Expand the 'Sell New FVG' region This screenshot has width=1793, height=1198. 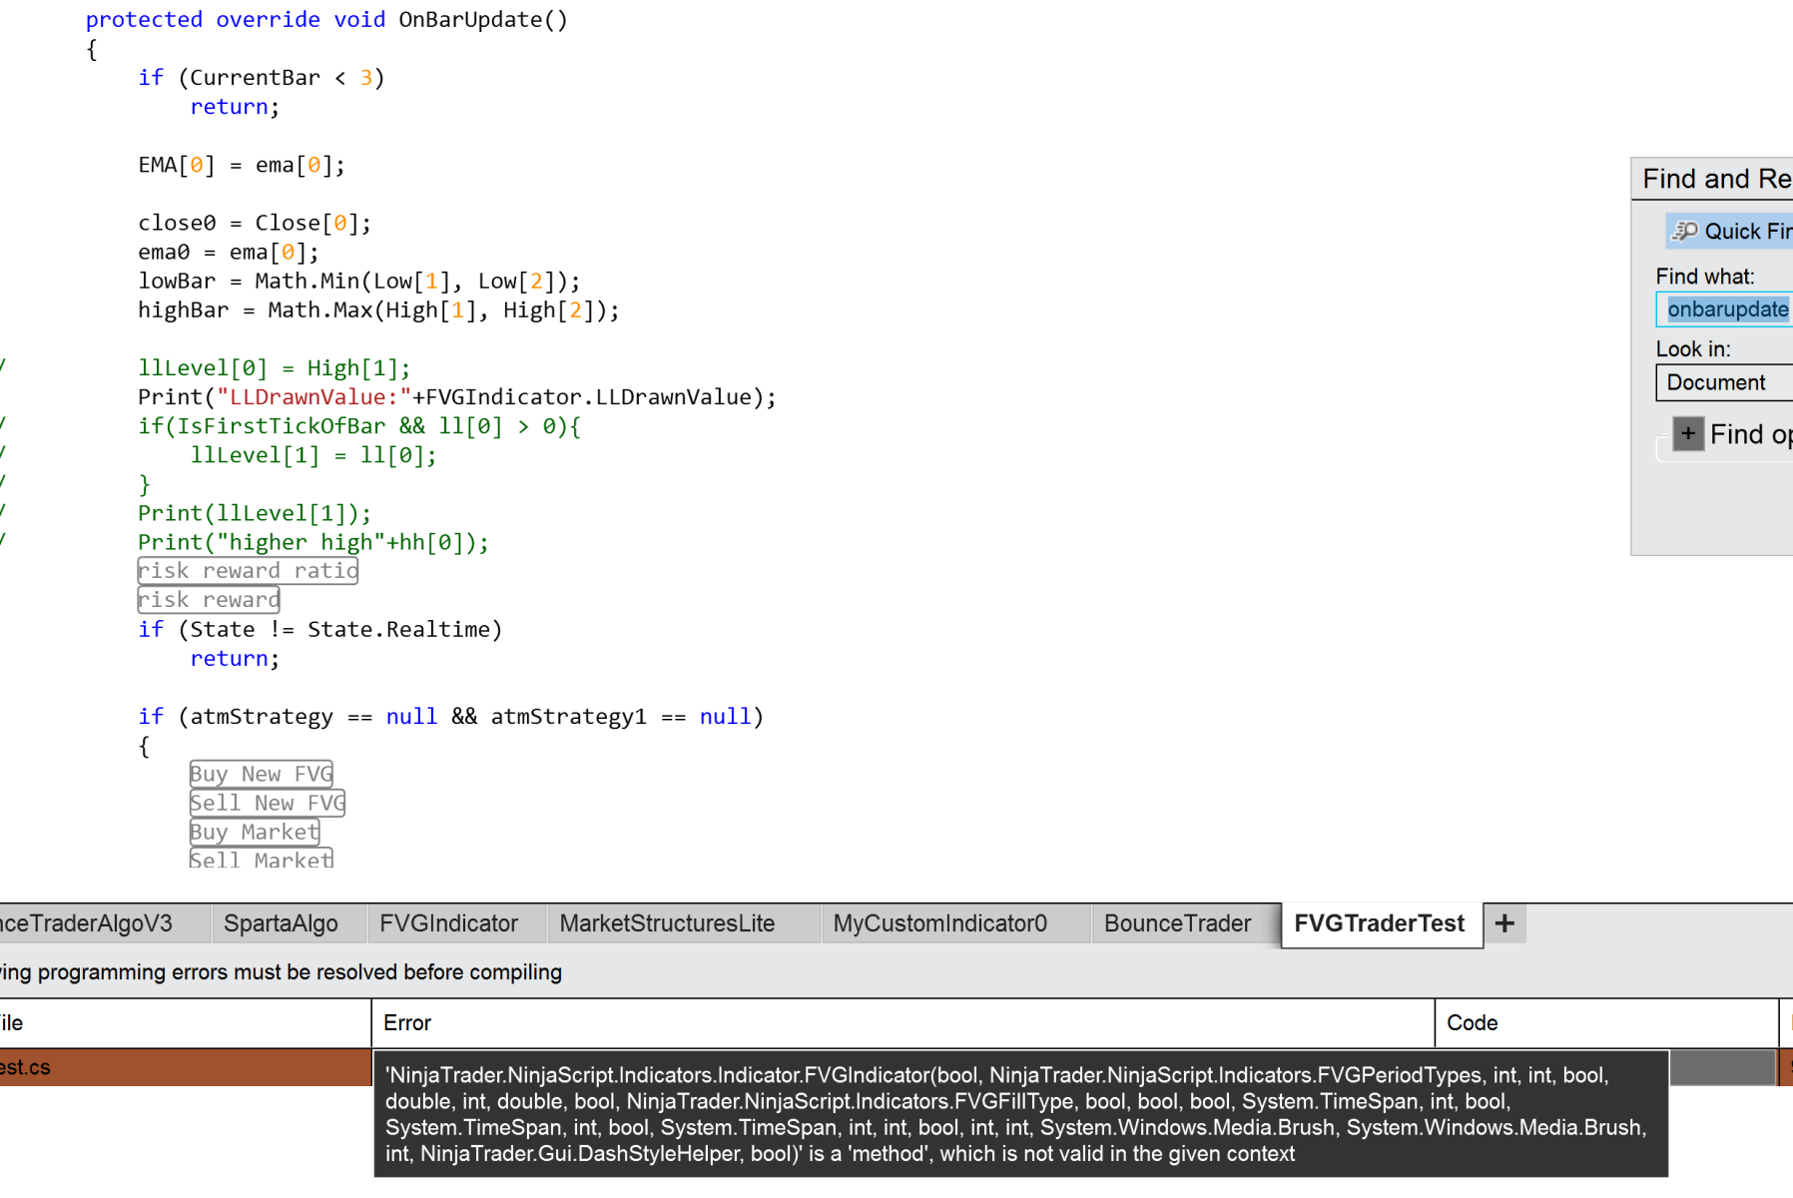tap(268, 803)
